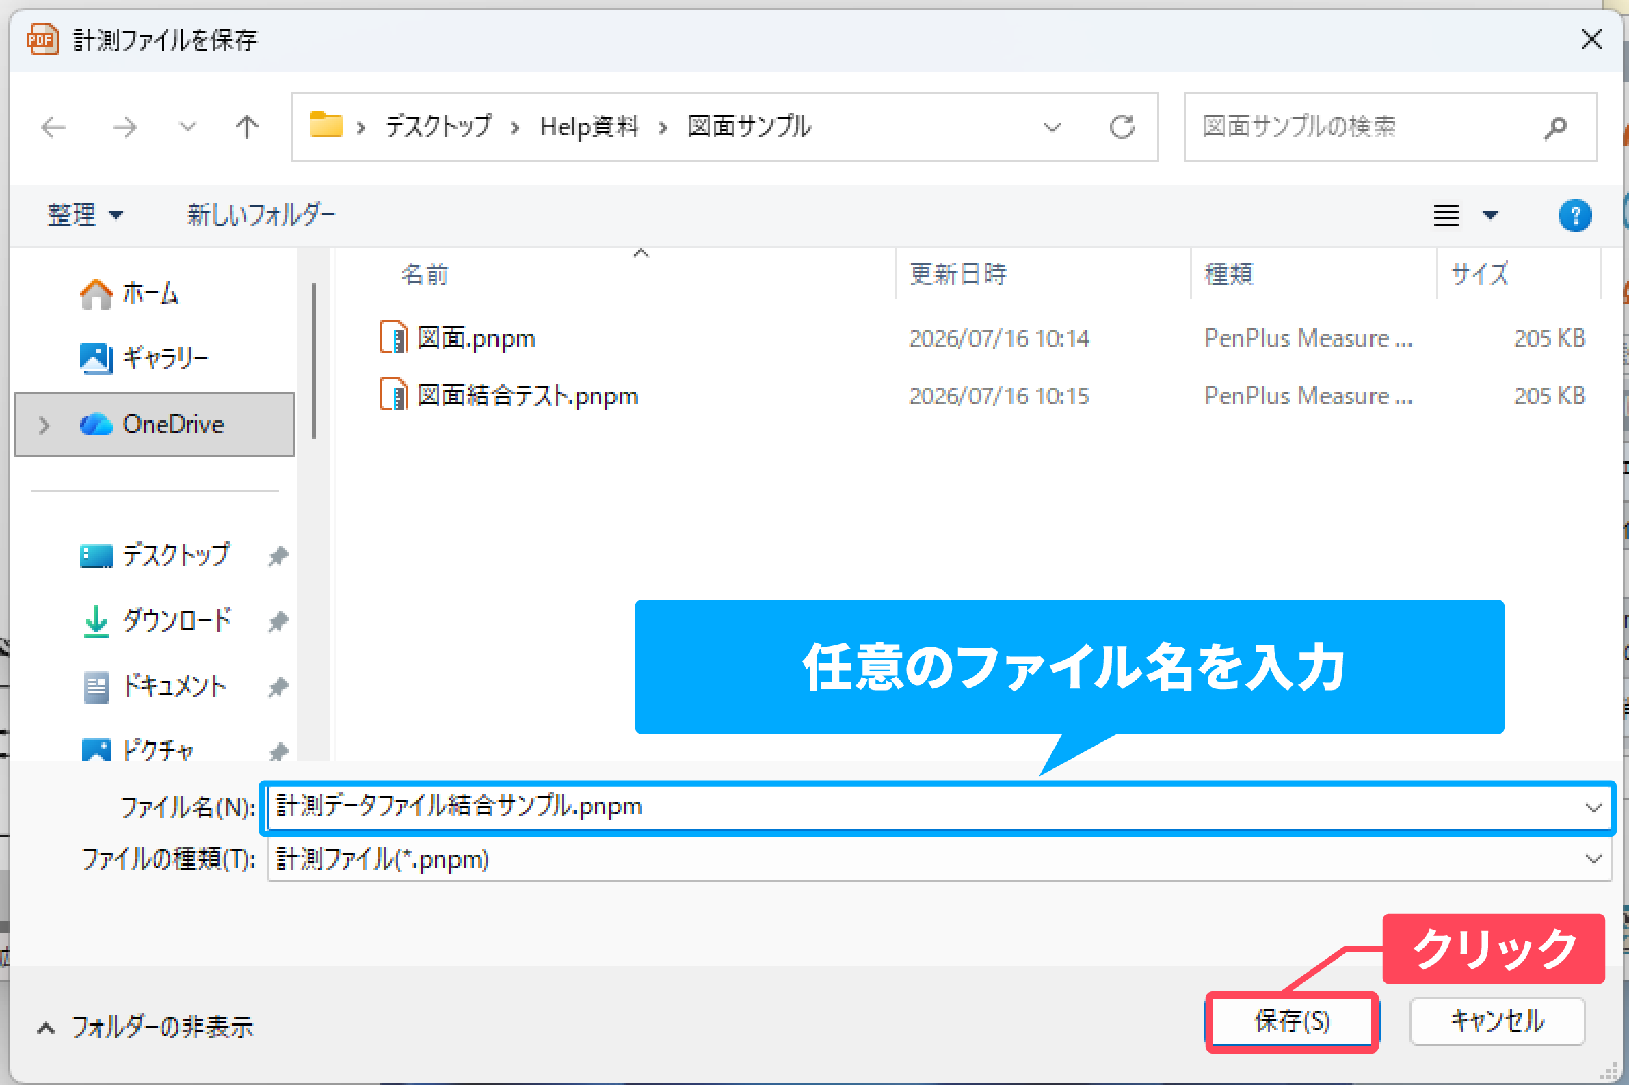
Task: Open デスクトップ quick access item
Action: tap(155, 555)
